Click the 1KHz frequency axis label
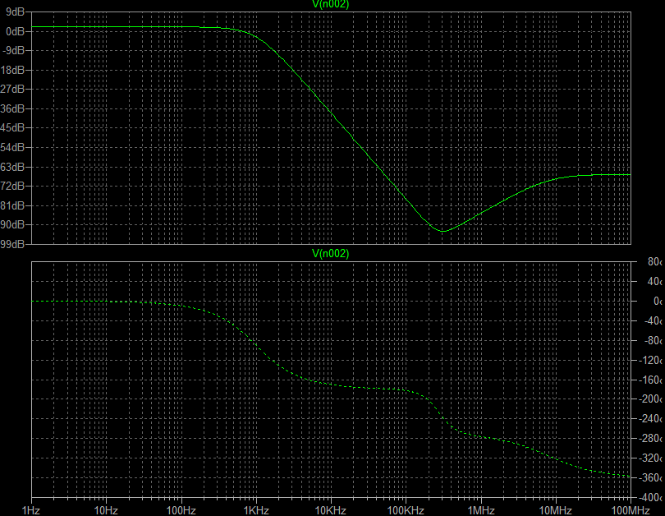 (256, 509)
